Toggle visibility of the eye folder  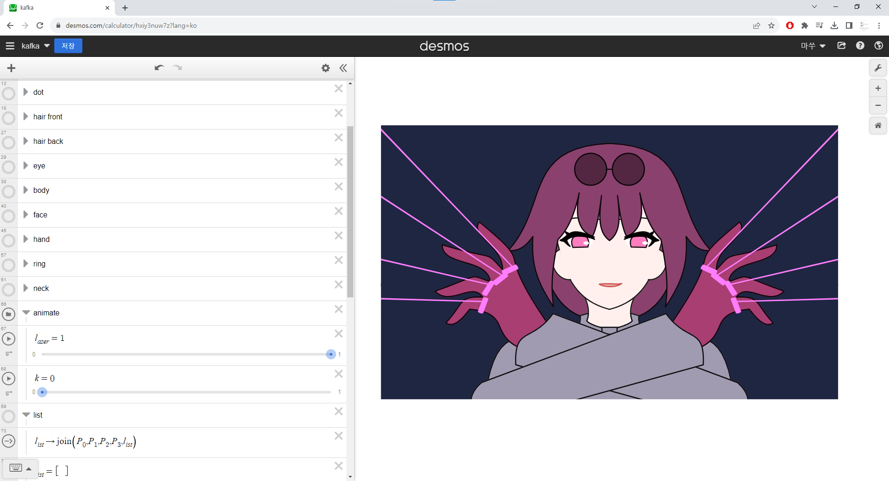point(8,167)
